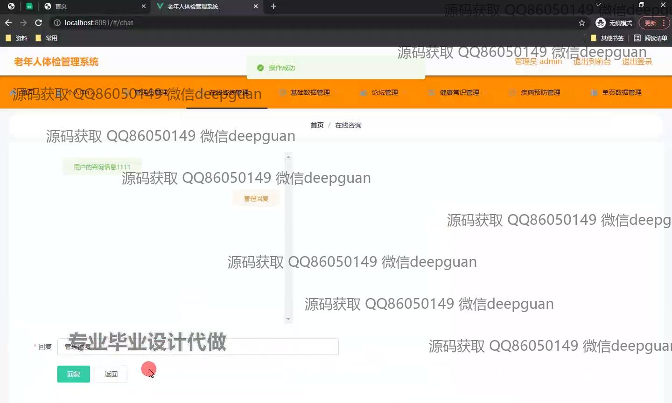Select the 健康常识管理 menu item

coord(459,92)
